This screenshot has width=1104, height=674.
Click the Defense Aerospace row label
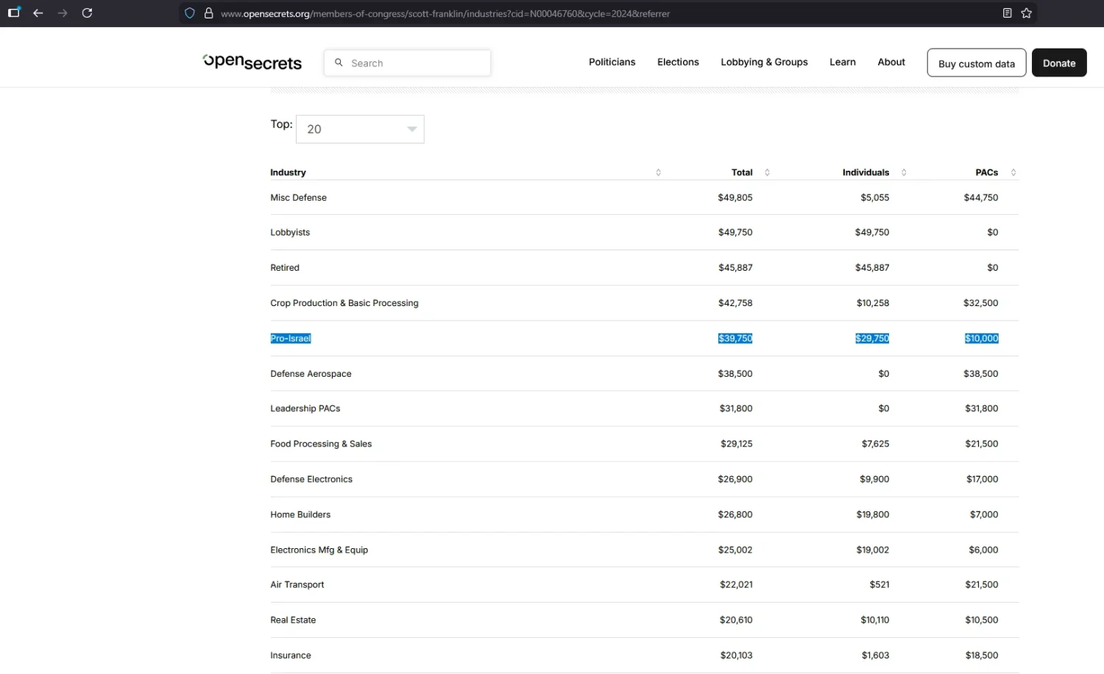[311, 374]
